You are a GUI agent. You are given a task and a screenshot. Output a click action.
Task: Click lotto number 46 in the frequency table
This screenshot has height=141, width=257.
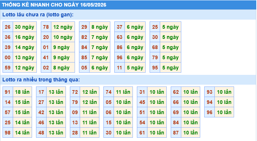(x=41, y=122)
